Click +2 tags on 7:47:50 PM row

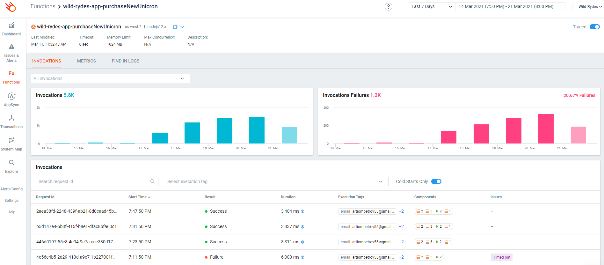tap(401, 211)
